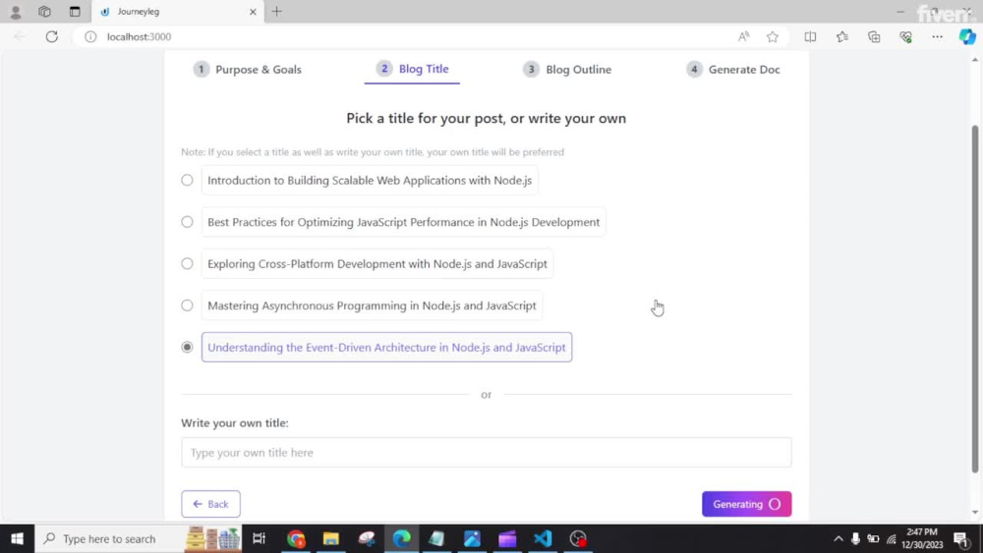Open the network tray icon
This screenshot has width=983, height=553.
click(891, 538)
